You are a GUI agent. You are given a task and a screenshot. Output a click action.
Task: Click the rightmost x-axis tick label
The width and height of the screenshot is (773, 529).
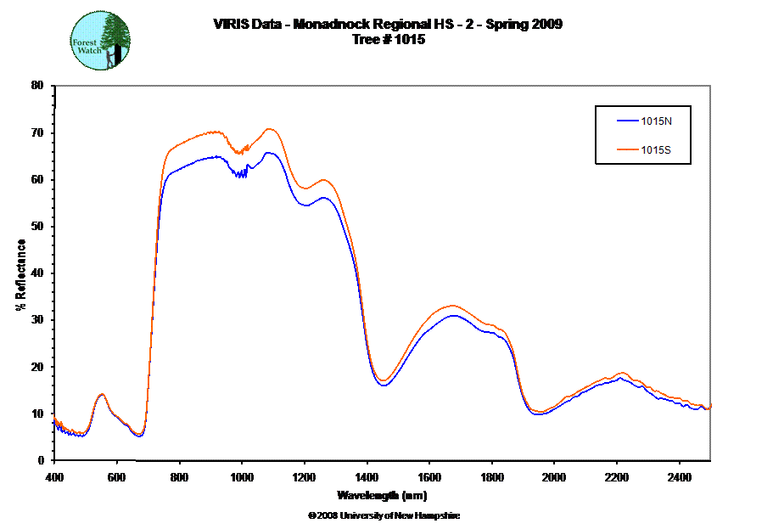676,476
